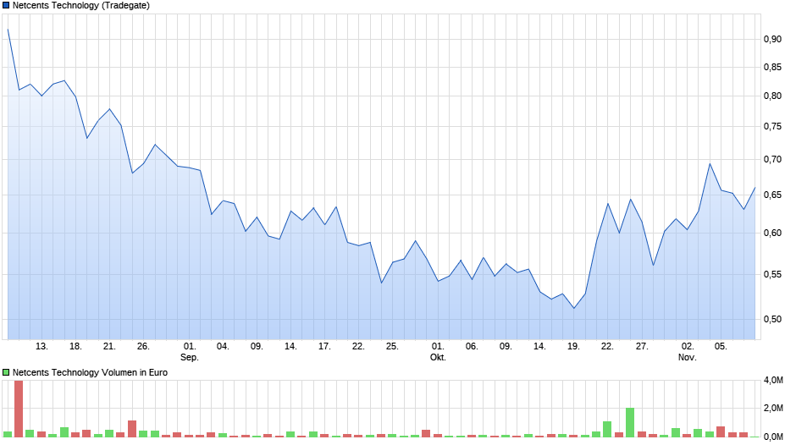Click the 0,60 price axis label
The image size is (796, 445).
772,233
